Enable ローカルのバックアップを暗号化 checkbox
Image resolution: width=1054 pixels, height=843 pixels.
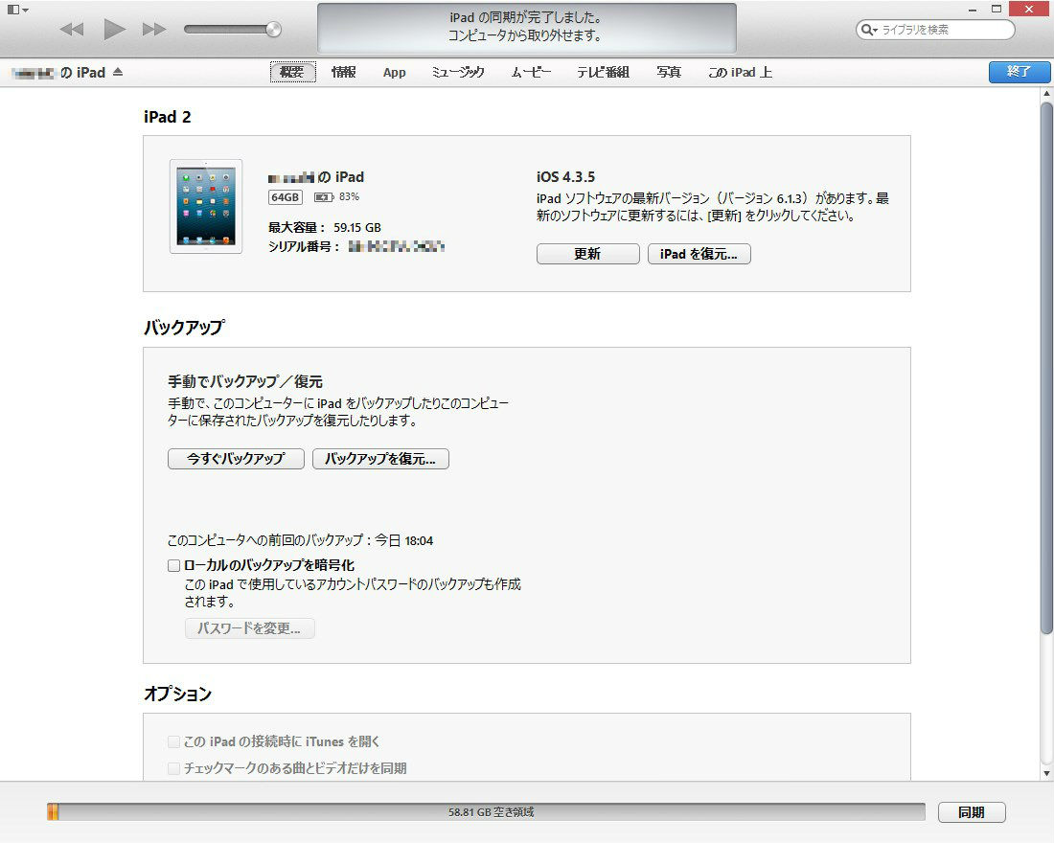pos(173,565)
